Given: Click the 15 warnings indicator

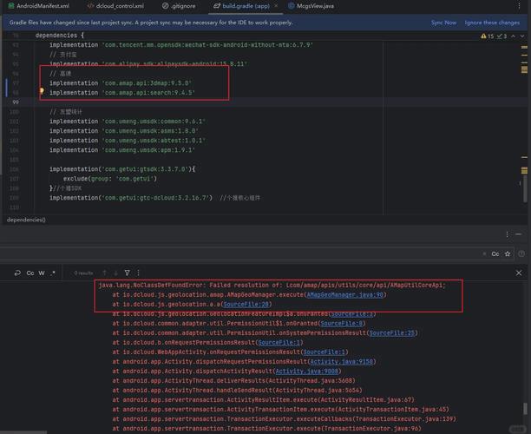Looking at the screenshot, I should tap(488, 36).
